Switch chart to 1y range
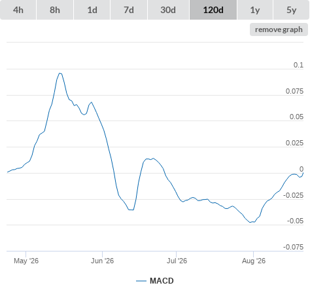 tap(255, 10)
